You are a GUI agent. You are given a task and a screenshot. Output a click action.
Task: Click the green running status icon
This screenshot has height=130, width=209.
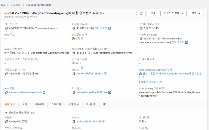point(73,39)
